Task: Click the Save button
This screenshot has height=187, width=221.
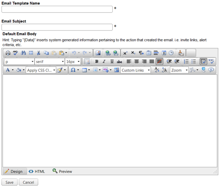Action: 10,182
